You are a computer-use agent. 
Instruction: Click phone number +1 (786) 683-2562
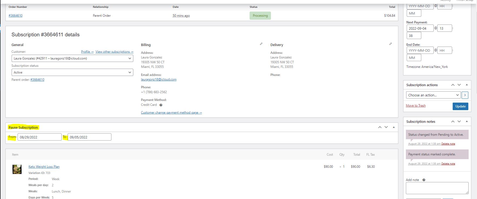[154, 92]
